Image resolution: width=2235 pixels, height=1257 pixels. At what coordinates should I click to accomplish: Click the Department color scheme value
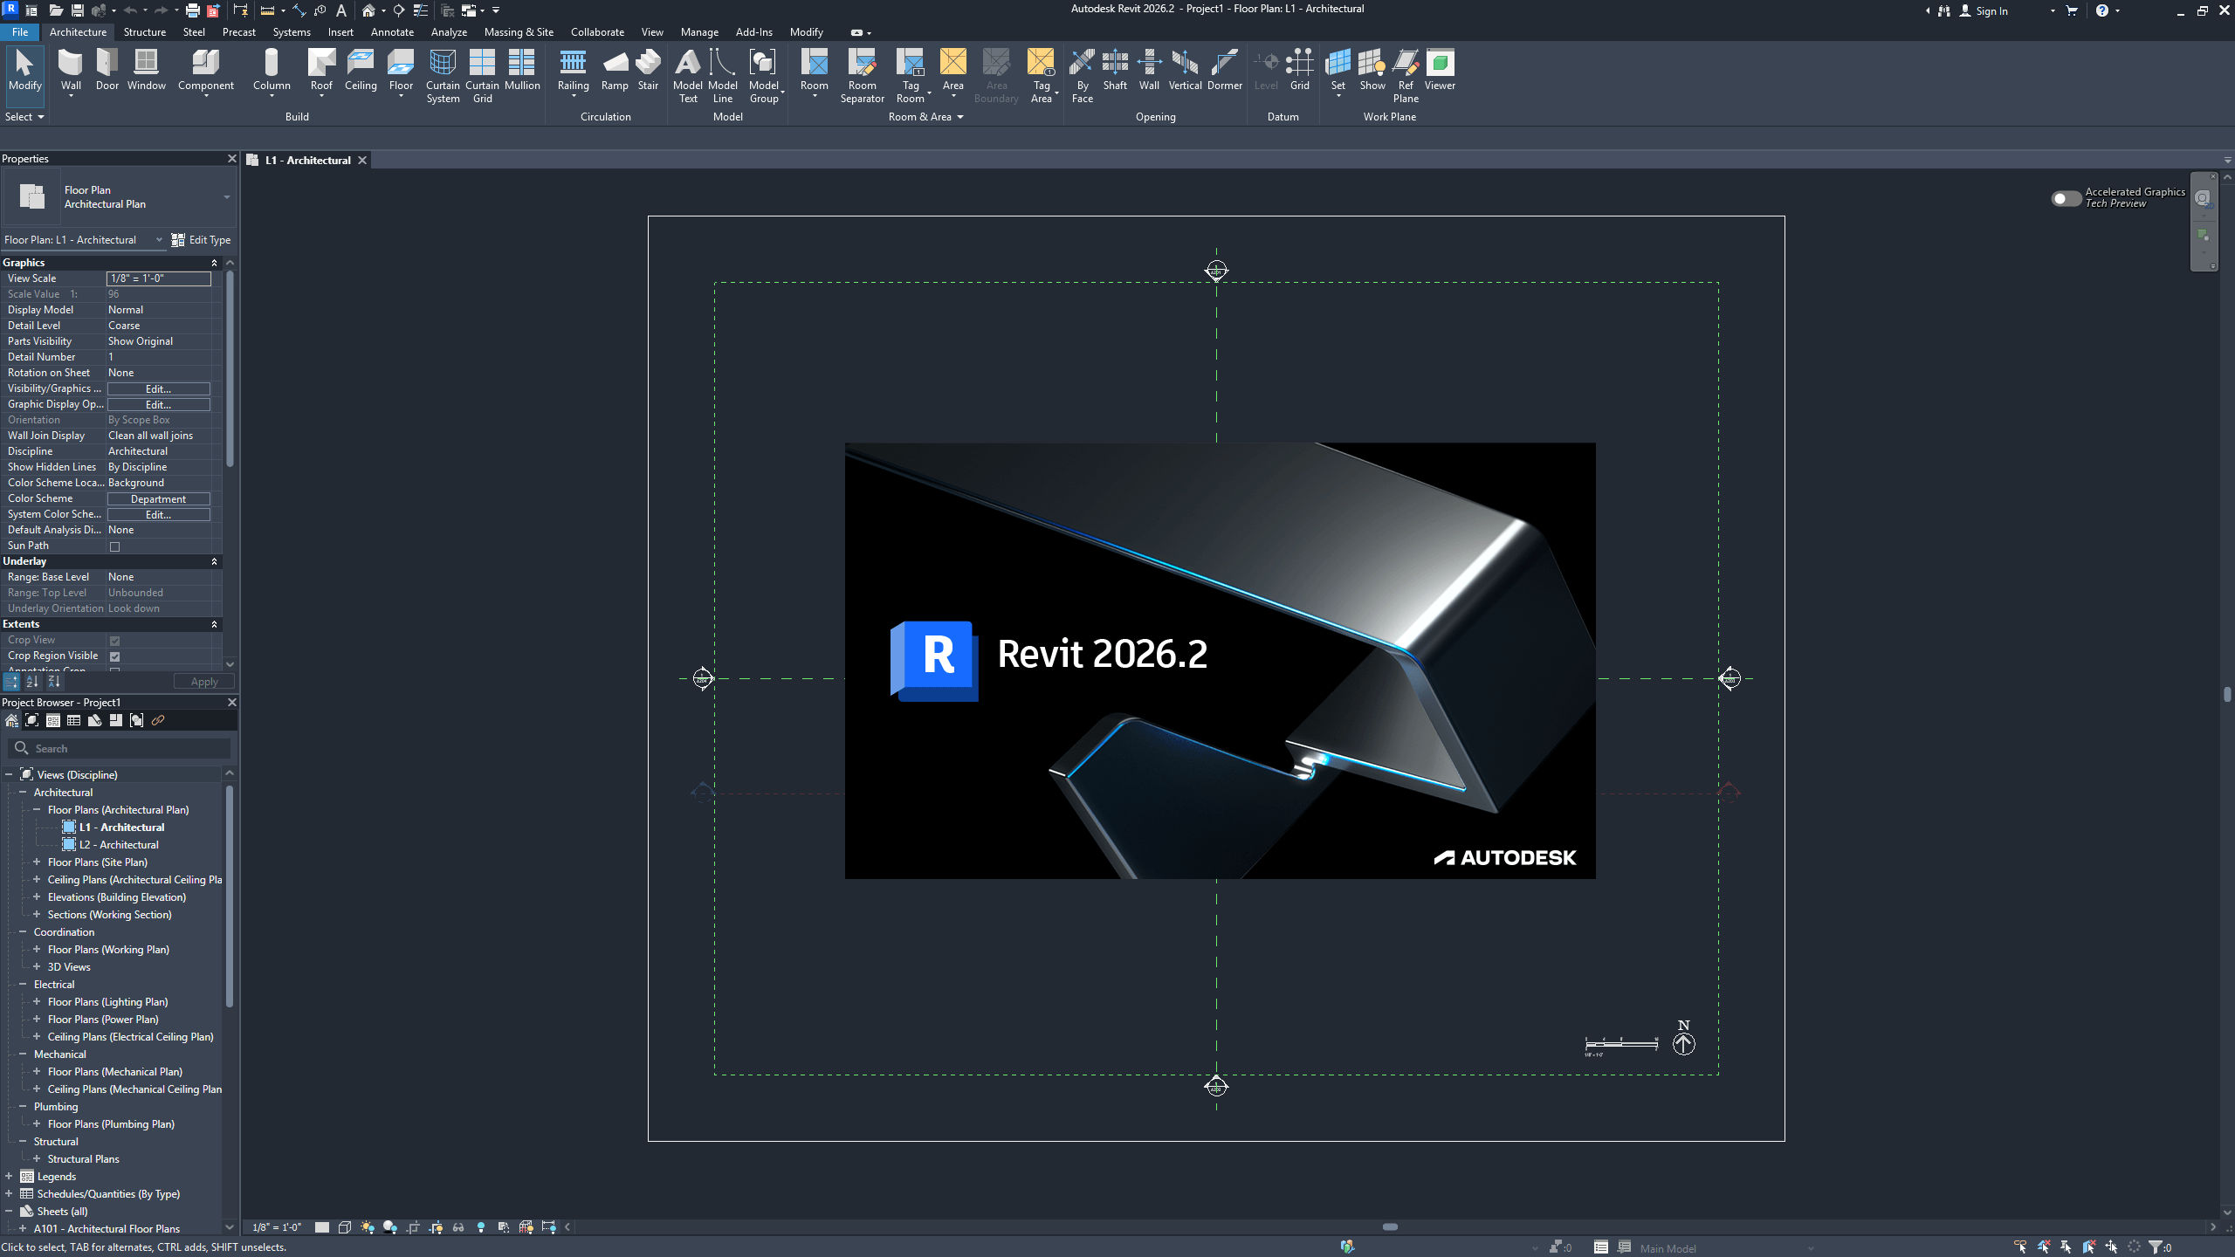point(159,498)
